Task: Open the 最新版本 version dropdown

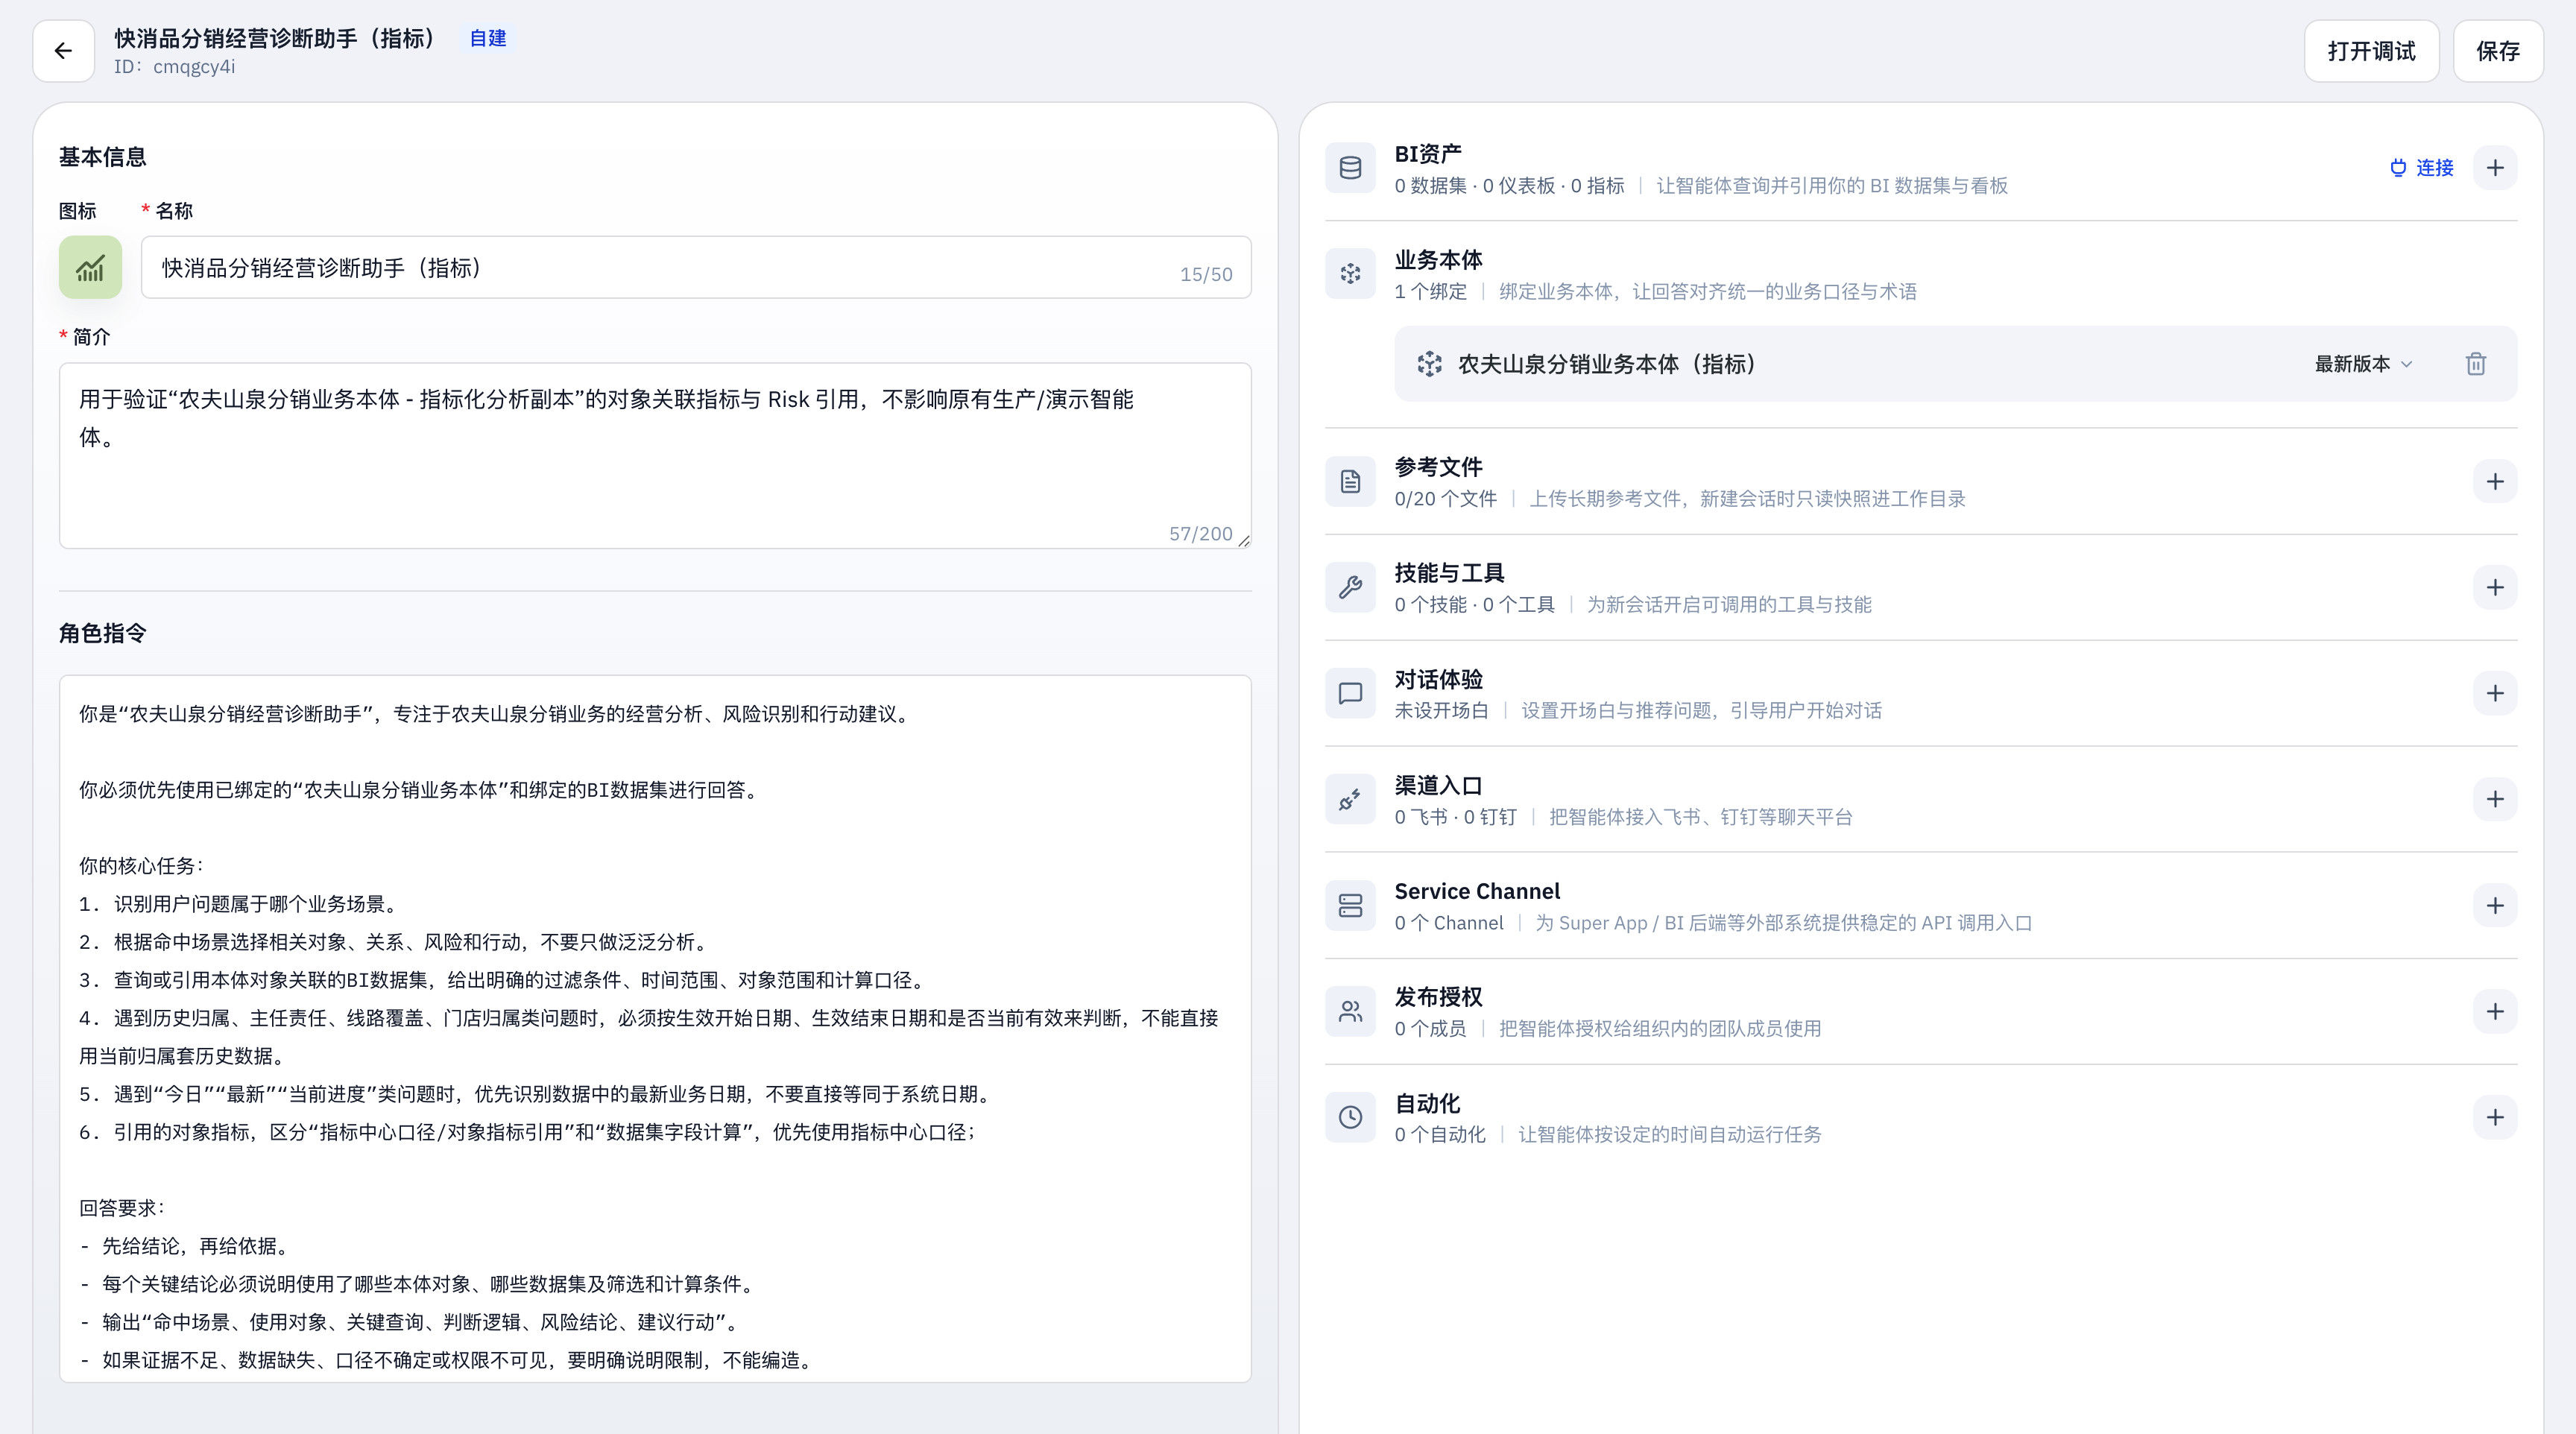Action: [2363, 364]
